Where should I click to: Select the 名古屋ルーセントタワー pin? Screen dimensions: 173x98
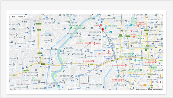pyautogui.click(x=111, y=39)
